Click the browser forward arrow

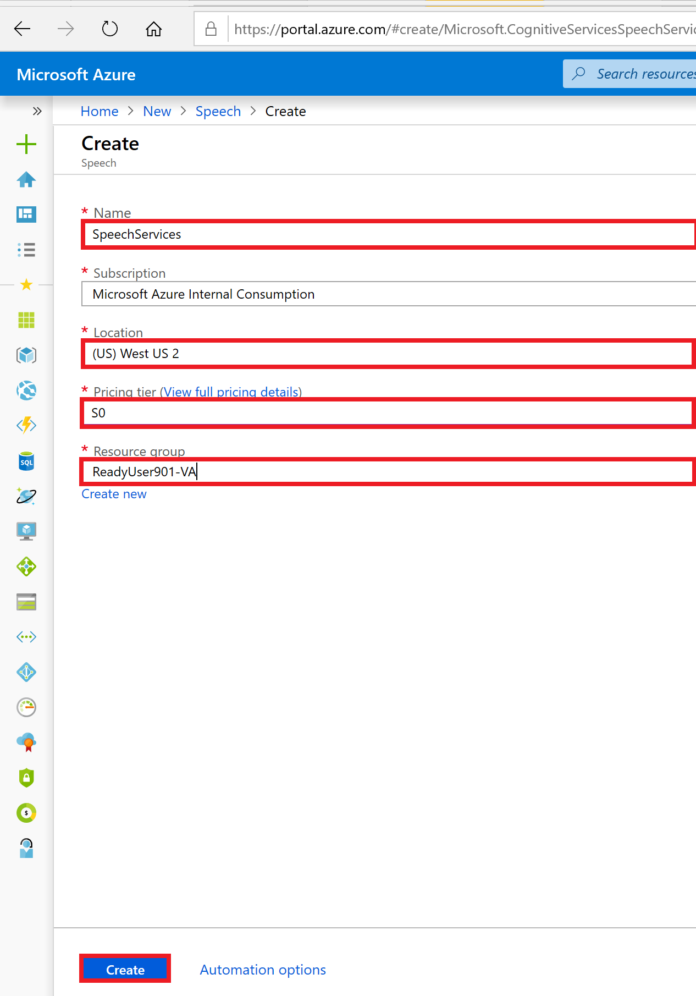pos(66,29)
